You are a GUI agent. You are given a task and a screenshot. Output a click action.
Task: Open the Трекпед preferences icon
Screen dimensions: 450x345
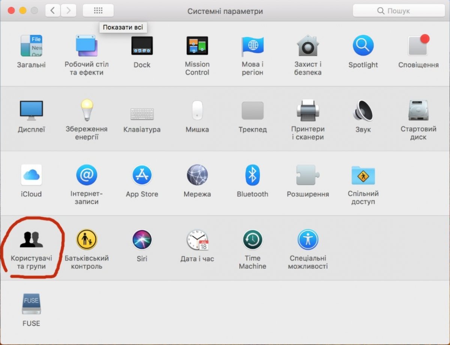252,110
